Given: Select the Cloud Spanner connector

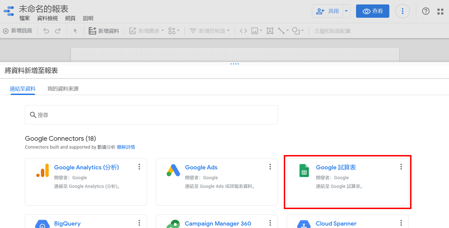Looking at the screenshot, I should (x=348, y=221).
